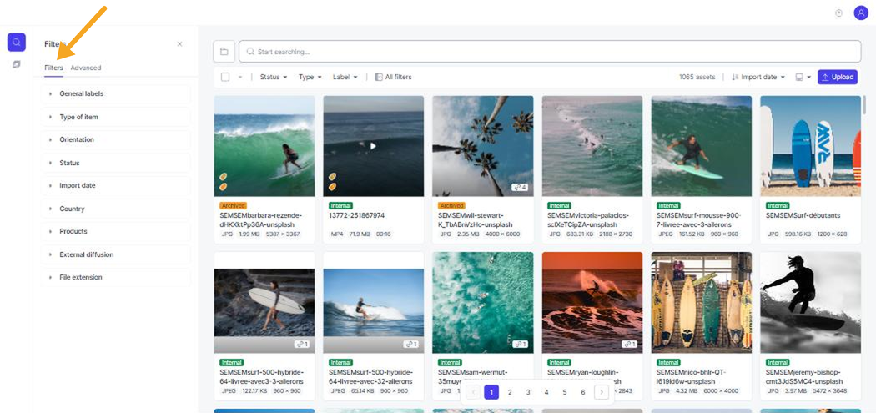Open the victoria-palacios aerial wave thumbnail
This screenshot has height=413, width=876.
point(592,146)
